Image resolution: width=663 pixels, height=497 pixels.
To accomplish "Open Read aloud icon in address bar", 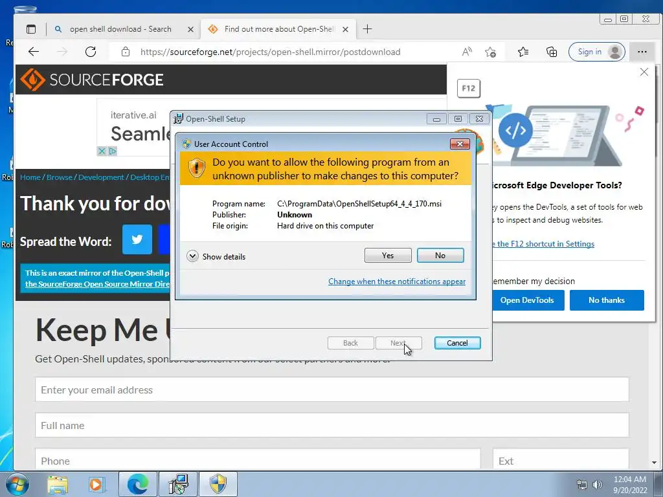I will [467, 52].
